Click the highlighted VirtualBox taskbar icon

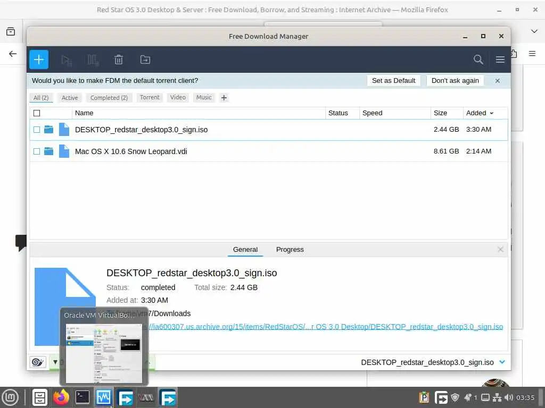pos(104,397)
